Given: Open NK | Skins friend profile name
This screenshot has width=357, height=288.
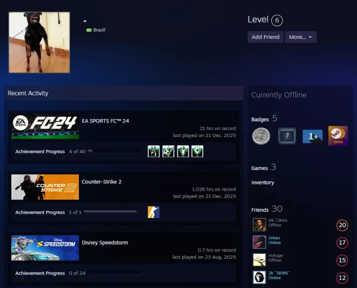Looking at the screenshot, I should click(278, 221).
